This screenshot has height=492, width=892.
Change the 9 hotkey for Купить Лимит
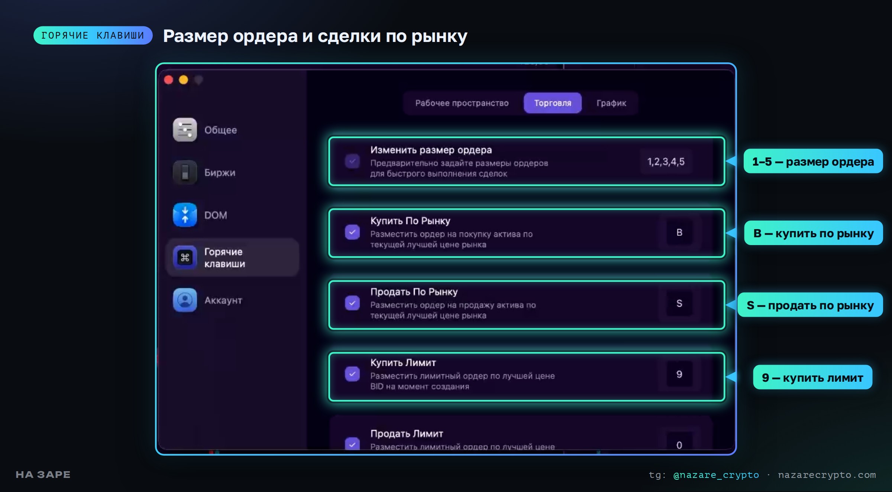tap(679, 374)
